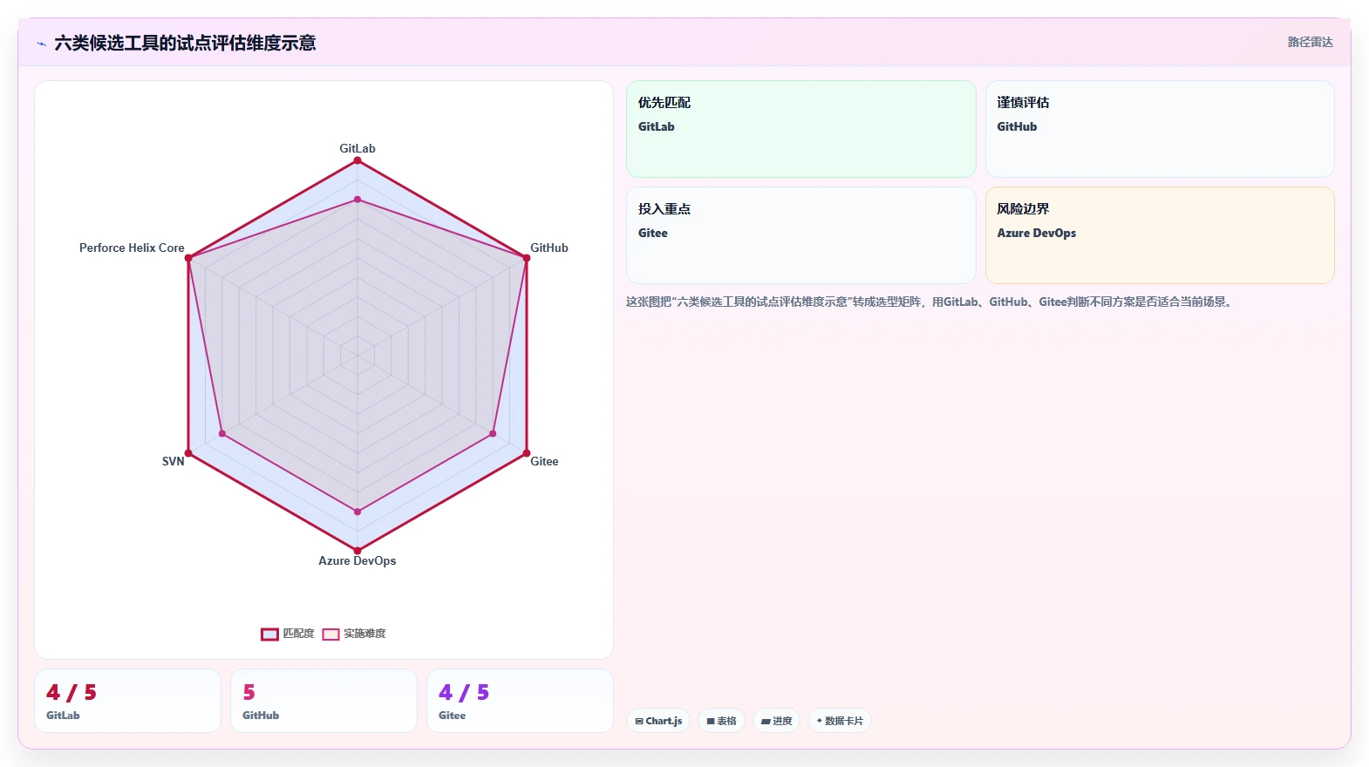Click the Azure DevOps radar axis label

(x=358, y=560)
